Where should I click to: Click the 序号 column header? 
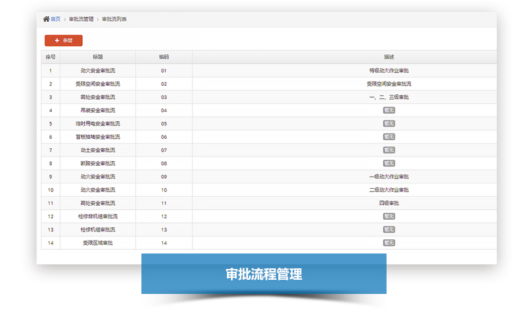point(51,57)
